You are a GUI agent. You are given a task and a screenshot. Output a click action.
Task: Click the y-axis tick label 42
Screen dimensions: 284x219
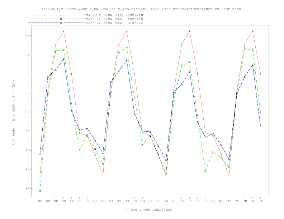[x=28, y=74]
